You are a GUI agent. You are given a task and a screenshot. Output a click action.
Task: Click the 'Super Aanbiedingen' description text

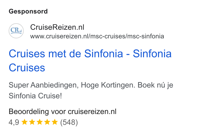[x=44, y=85]
